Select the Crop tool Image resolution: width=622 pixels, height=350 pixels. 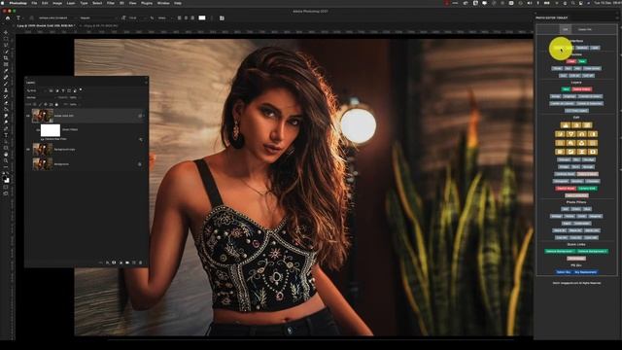coord(6,58)
